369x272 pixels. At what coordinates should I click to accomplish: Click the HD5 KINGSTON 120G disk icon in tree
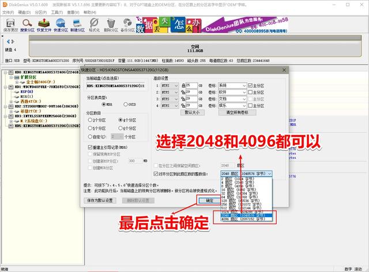11,126
